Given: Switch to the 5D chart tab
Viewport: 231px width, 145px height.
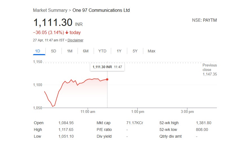Looking at the screenshot, I should 54,51.
